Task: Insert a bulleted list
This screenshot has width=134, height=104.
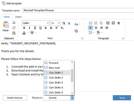Action: [x=90, y=23]
